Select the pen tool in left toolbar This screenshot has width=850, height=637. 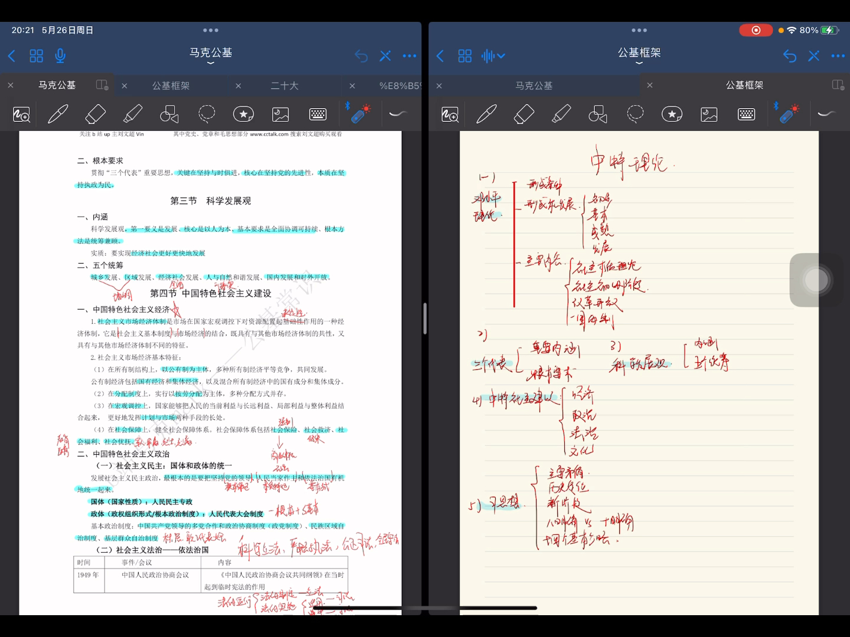(x=58, y=114)
